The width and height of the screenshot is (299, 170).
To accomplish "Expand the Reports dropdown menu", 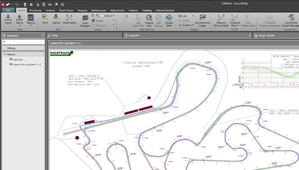I will point(31,26).
